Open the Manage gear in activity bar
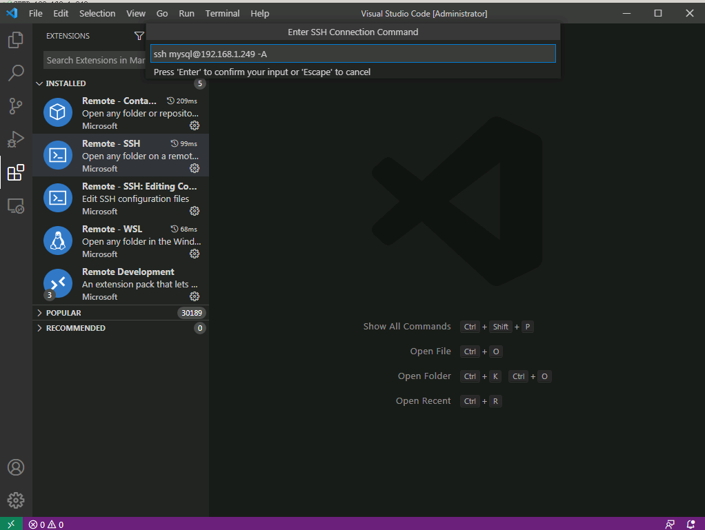 (16, 500)
